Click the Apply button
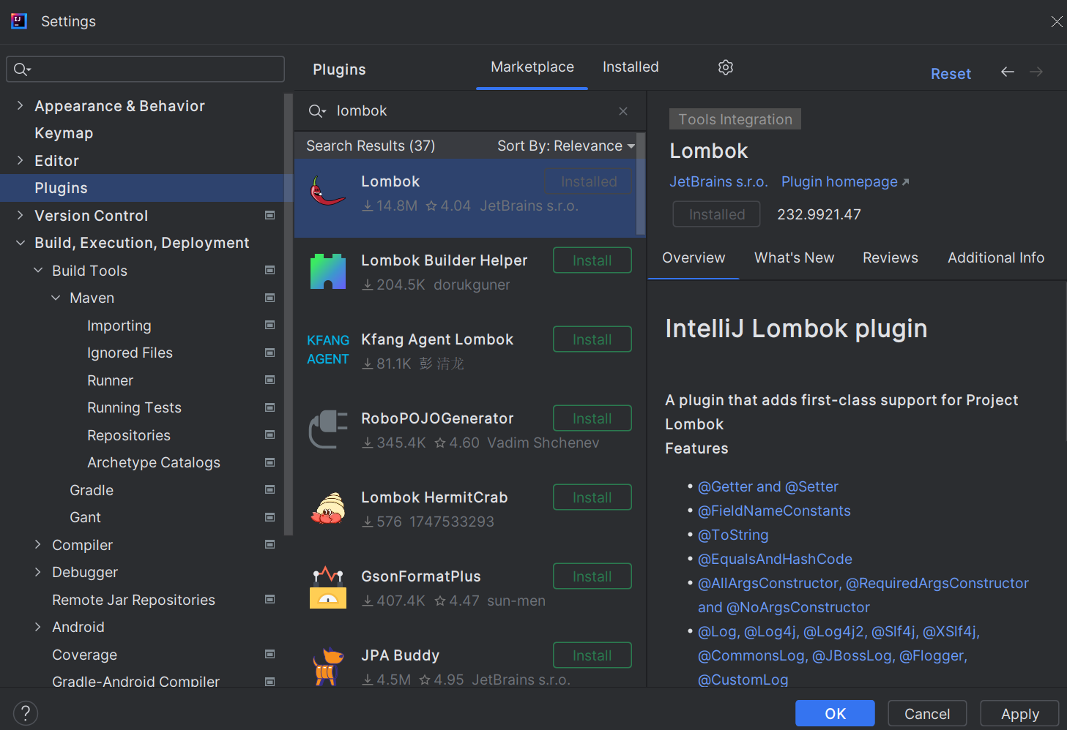 [x=1019, y=713]
